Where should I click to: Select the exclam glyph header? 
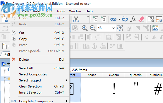(114, 75)
